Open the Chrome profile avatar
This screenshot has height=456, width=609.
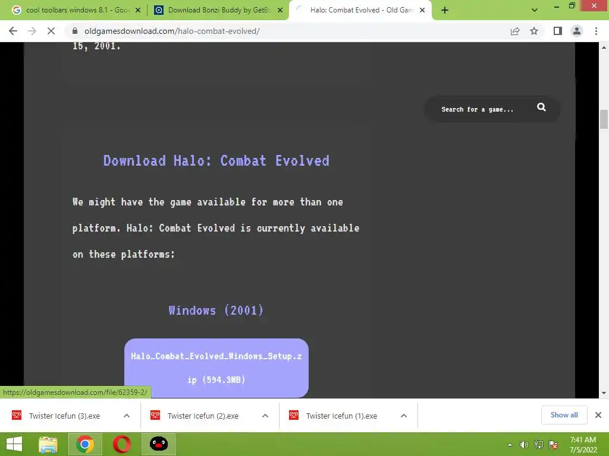(x=577, y=31)
